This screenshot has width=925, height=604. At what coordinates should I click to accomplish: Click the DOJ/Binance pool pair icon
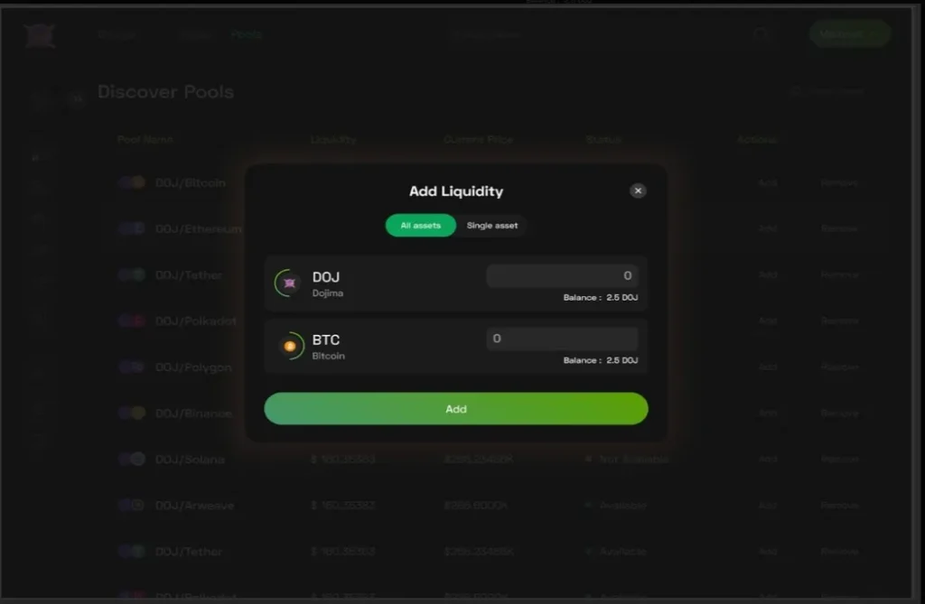point(132,413)
